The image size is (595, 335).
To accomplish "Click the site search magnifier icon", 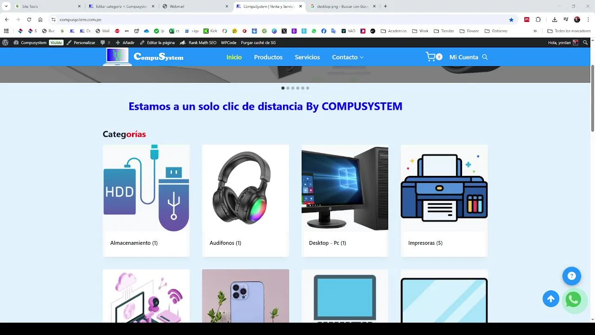I will [x=485, y=57].
